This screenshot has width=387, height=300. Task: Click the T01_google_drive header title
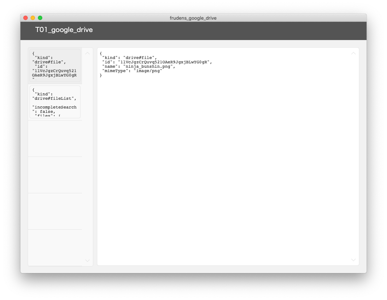coord(64,30)
